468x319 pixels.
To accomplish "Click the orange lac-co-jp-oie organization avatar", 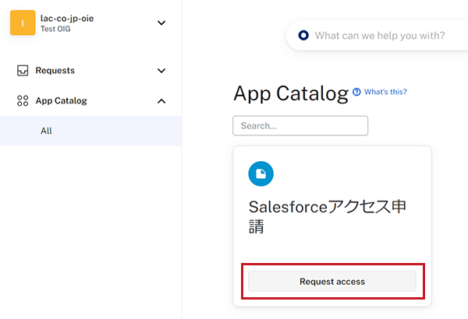I will (x=23, y=23).
